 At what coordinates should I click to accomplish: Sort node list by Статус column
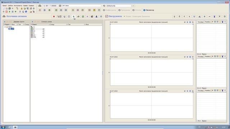point(57,24)
